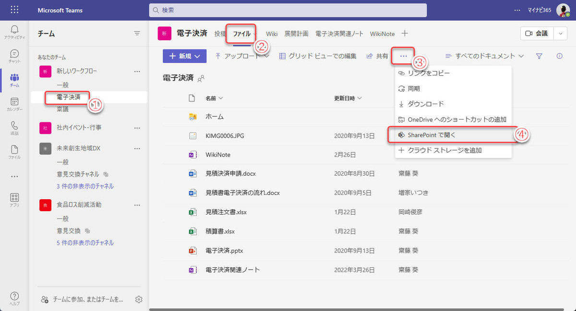Show 5 件の非表示のチャネル
The width and height of the screenshot is (576, 311).
[85, 243]
